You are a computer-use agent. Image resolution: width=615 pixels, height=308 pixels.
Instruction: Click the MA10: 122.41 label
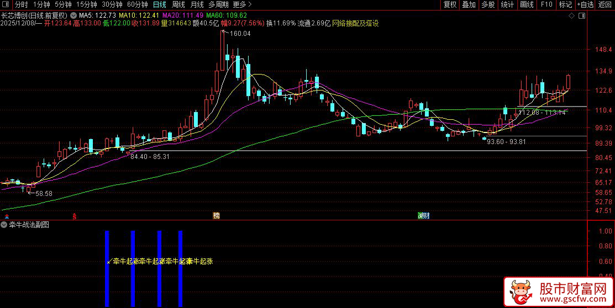(x=139, y=15)
